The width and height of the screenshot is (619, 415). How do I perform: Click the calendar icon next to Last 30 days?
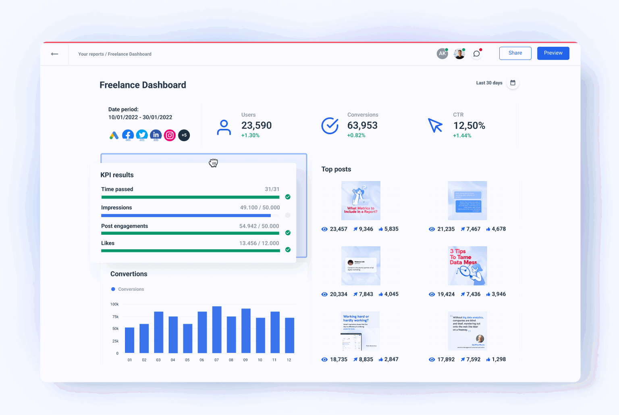513,82
